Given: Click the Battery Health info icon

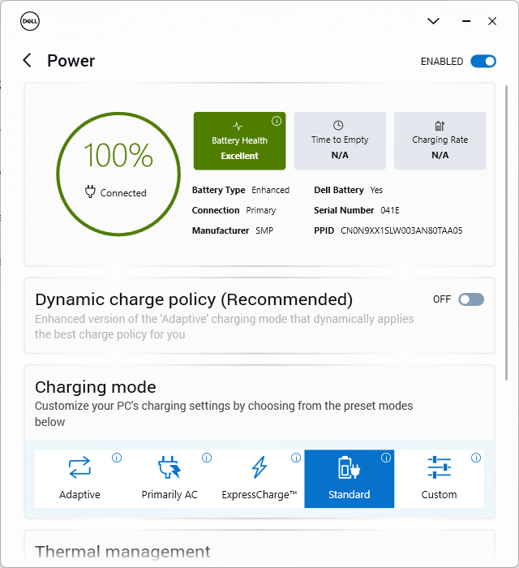Looking at the screenshot, I should pos(277,121).
